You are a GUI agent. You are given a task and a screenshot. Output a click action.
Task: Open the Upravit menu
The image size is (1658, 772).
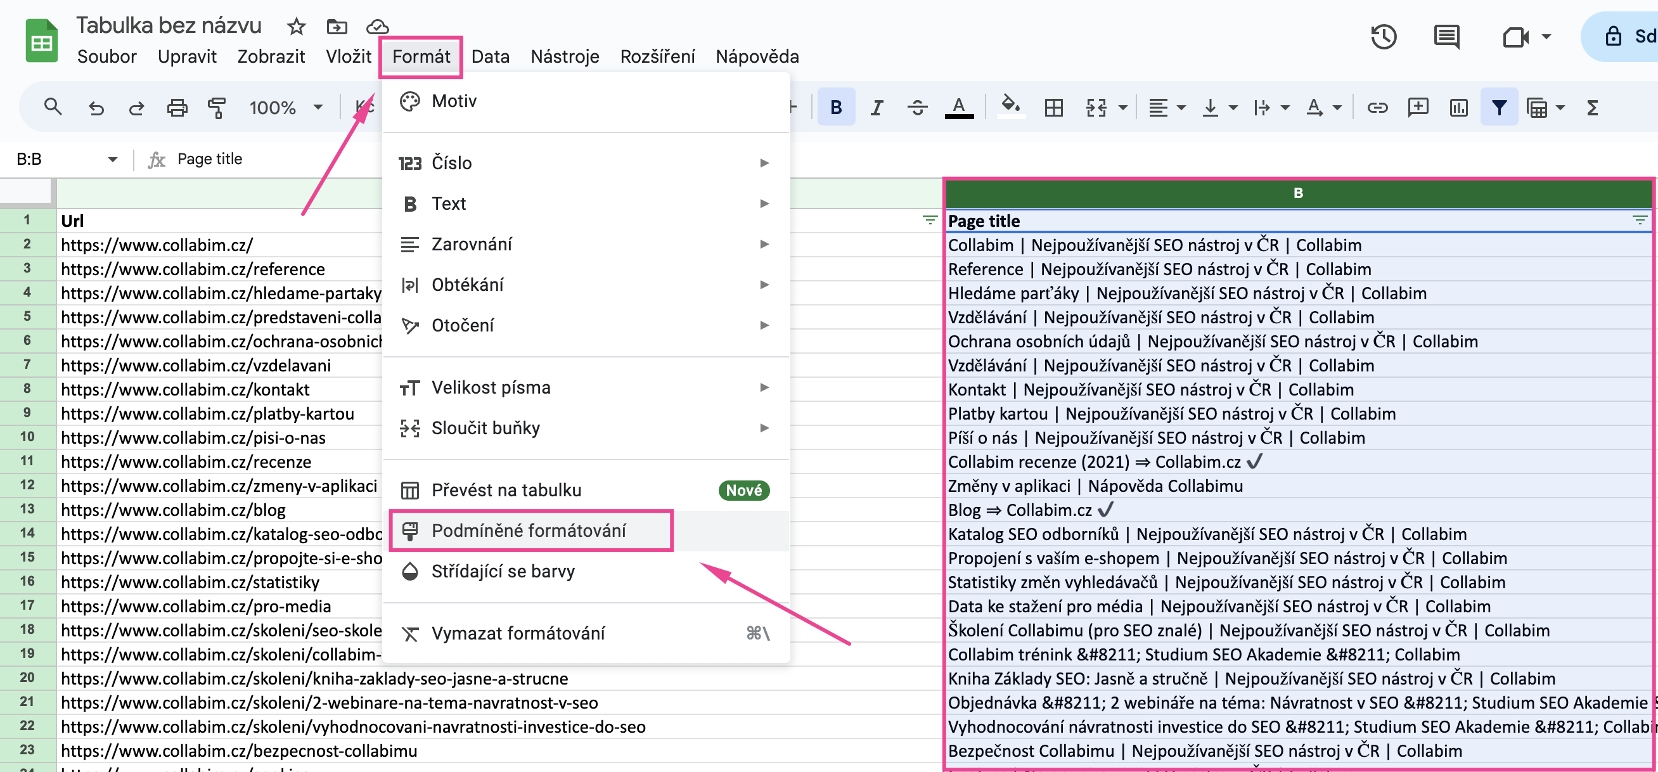click(x=188, y=56)
